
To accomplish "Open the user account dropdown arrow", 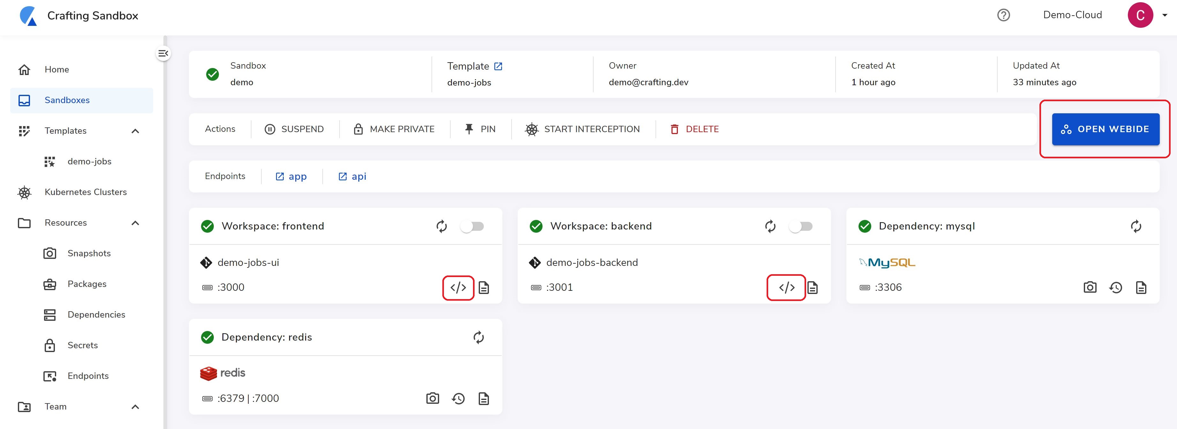I will coord(1165,15).
